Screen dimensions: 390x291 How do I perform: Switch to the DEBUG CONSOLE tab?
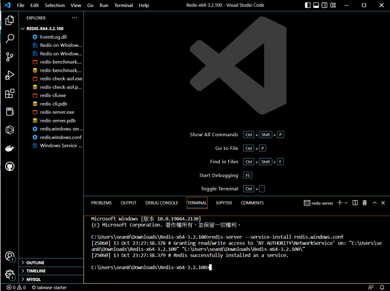(161, 203)
